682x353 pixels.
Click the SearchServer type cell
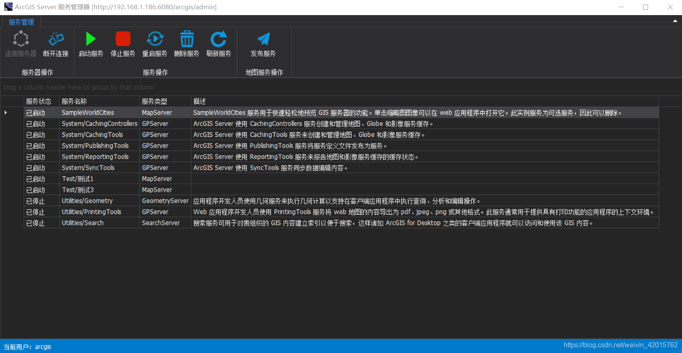[x=165, y=223]
